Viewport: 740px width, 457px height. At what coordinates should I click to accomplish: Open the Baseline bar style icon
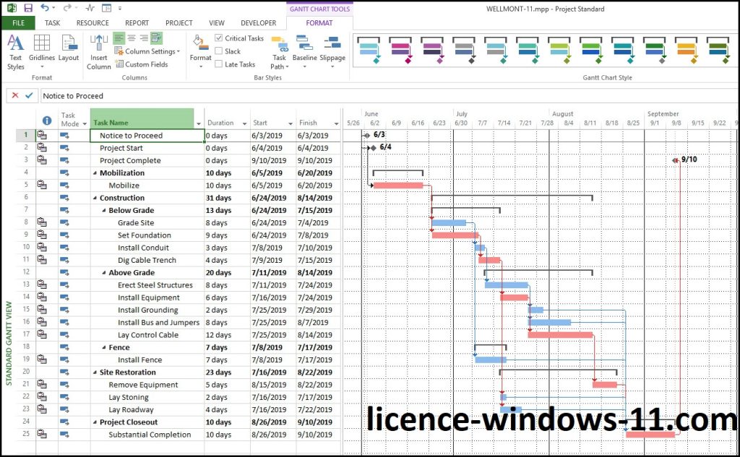(x=304, y=51)
